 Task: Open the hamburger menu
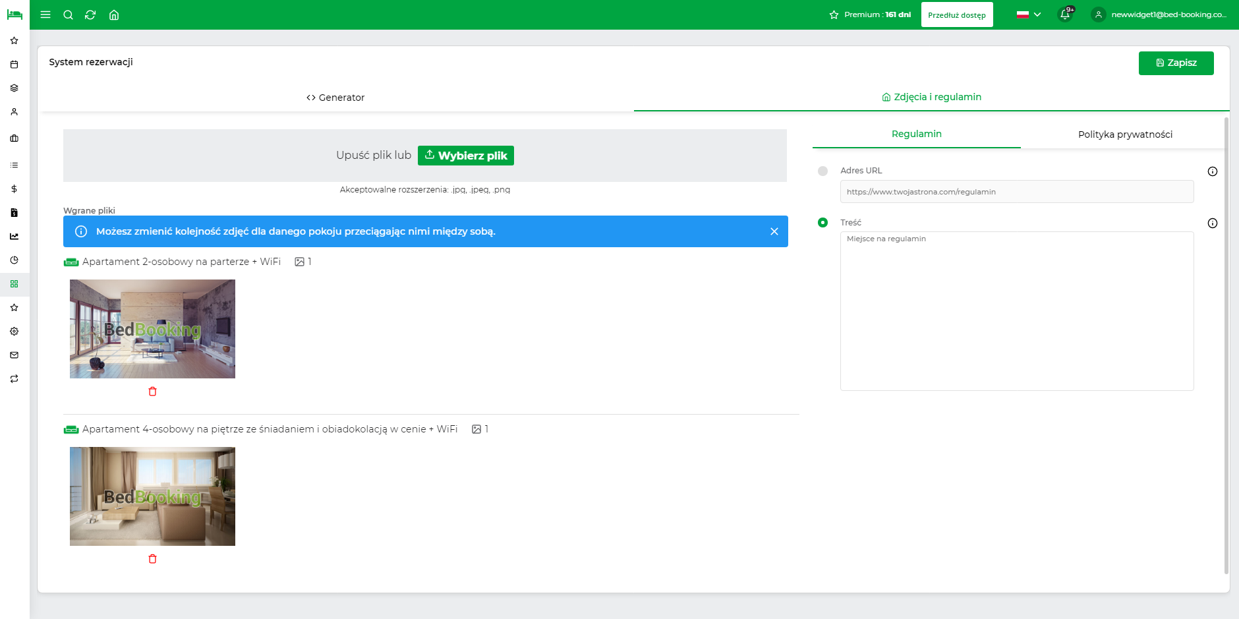click(45, 15)
